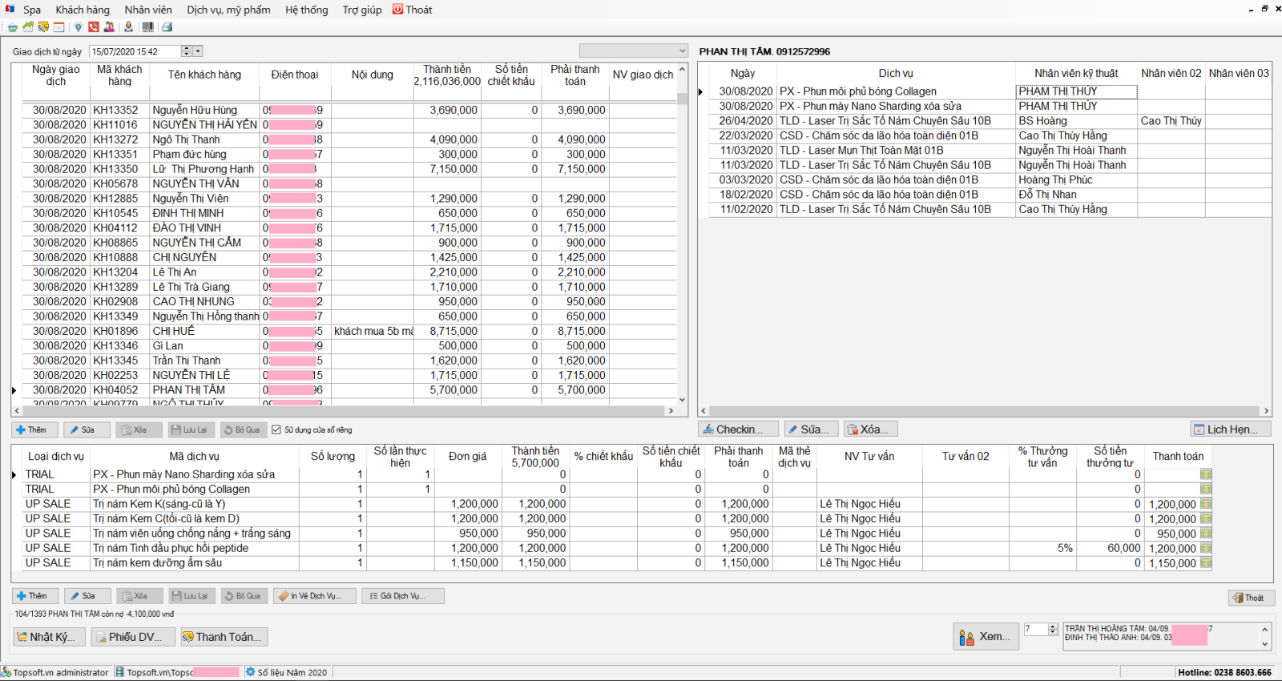Click the Xem... button
The height and width of the screenshot is (681, 1282).
pyautogui.click(x=985, y=637)
